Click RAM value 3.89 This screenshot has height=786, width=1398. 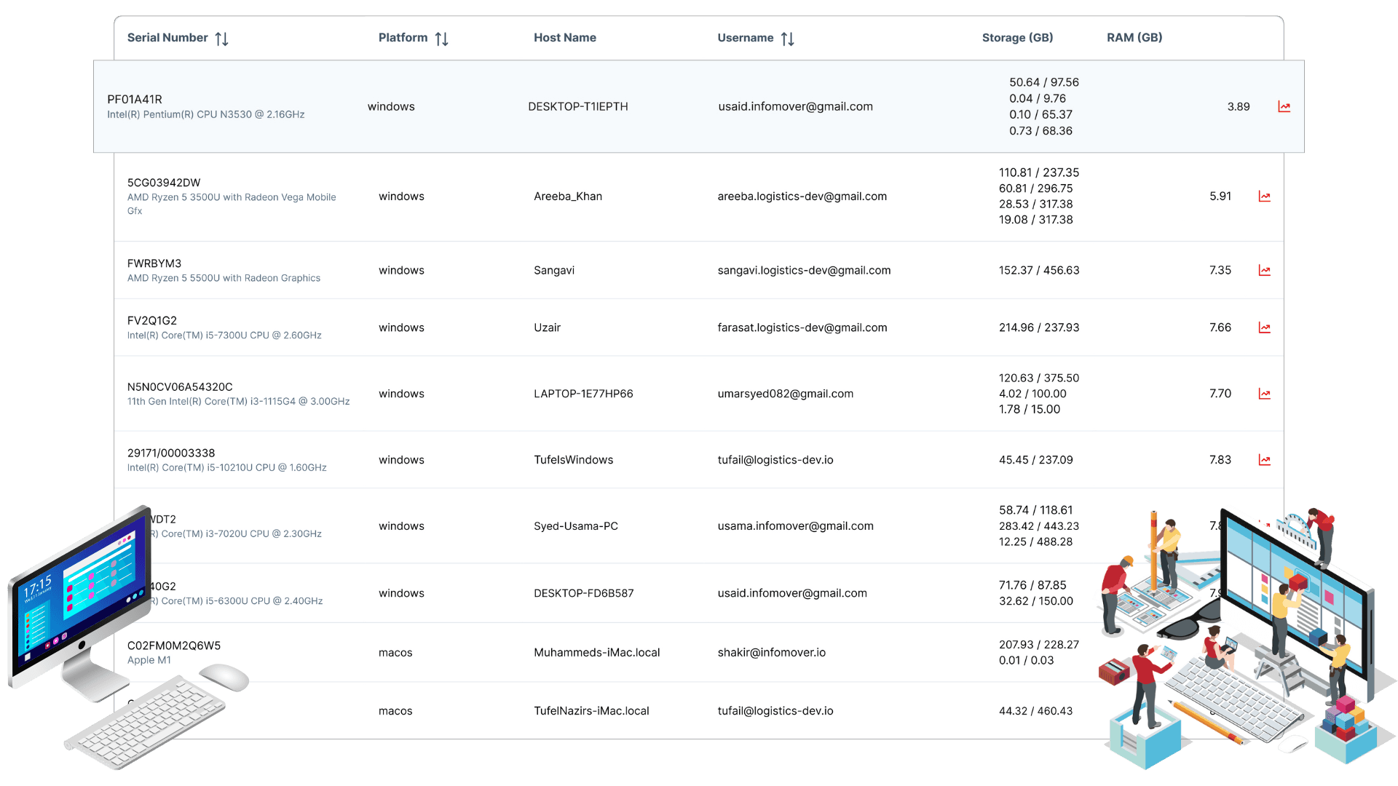1239,107
